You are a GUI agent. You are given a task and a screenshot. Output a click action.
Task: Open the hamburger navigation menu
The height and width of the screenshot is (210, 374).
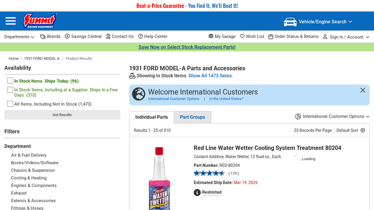(x=11, y=21)
